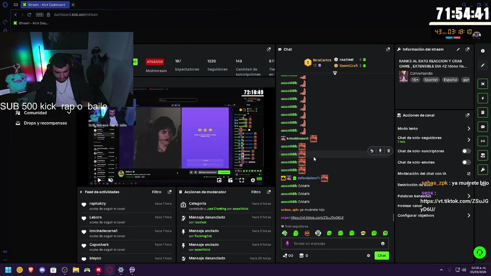Open Stream - Kick Das... bookmark
Viewport: 491px width, 276px height.
click(x=31, y=23)
